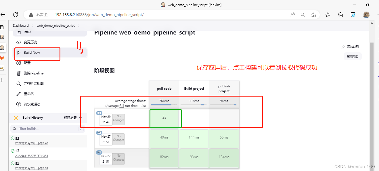This screenshot has width=379, height=171.
Task: Click success status icon of build #2
Action: [x=13, y=151]
